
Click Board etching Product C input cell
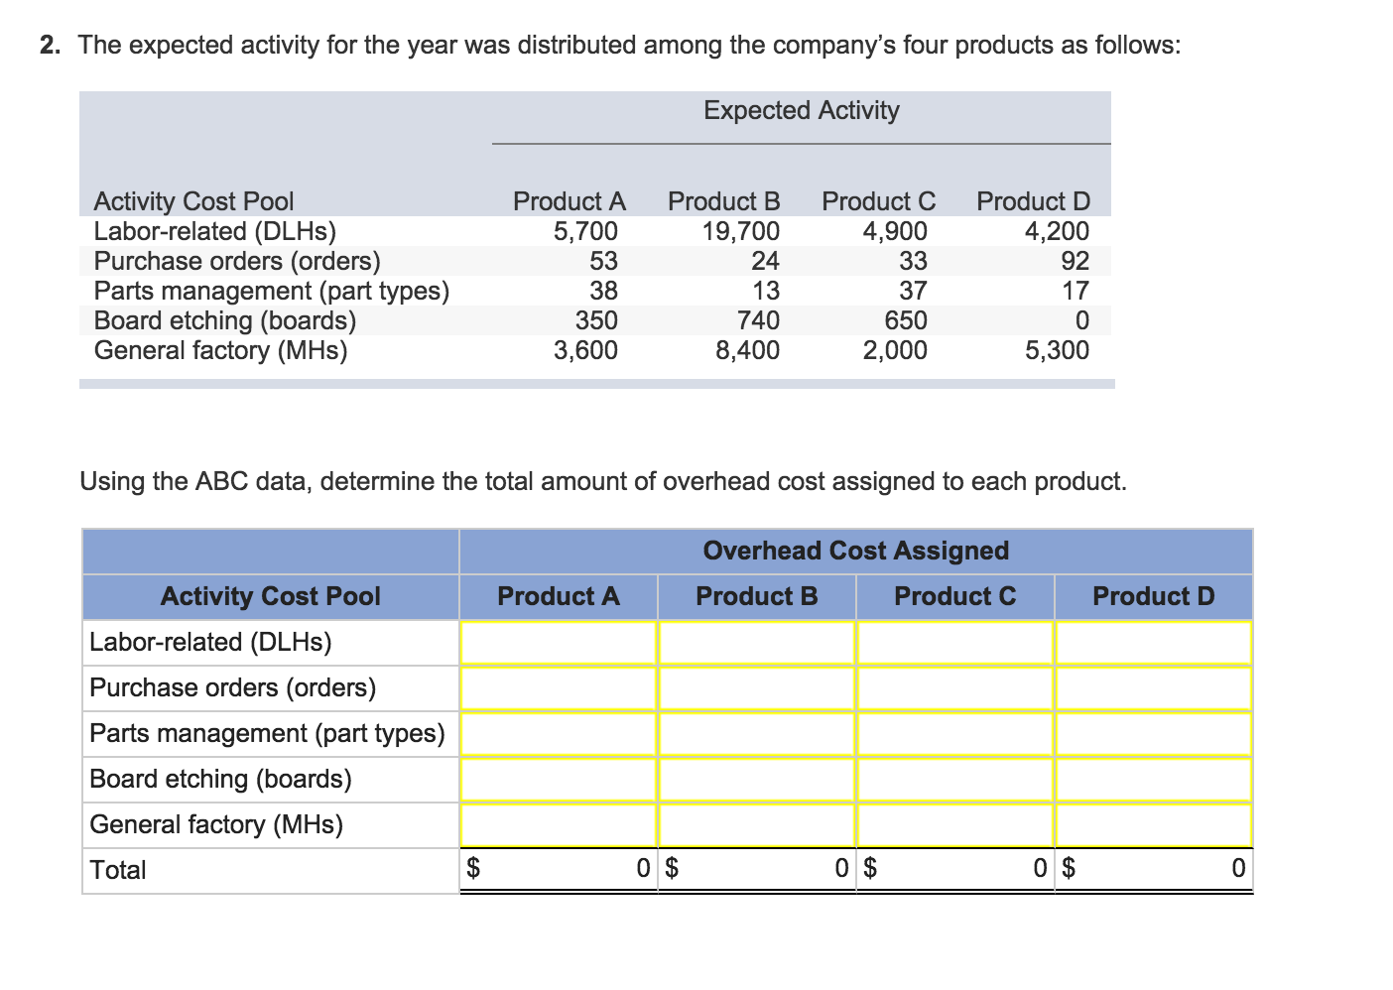[955, 780]
